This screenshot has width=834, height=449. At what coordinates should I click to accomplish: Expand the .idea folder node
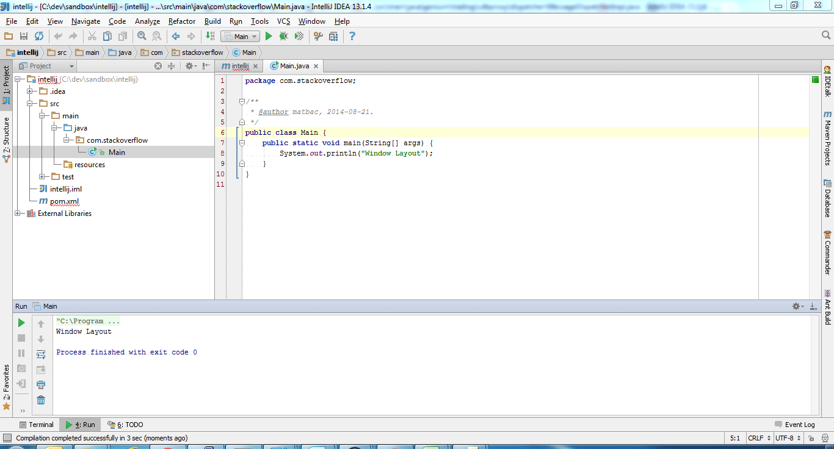[30, 92]
